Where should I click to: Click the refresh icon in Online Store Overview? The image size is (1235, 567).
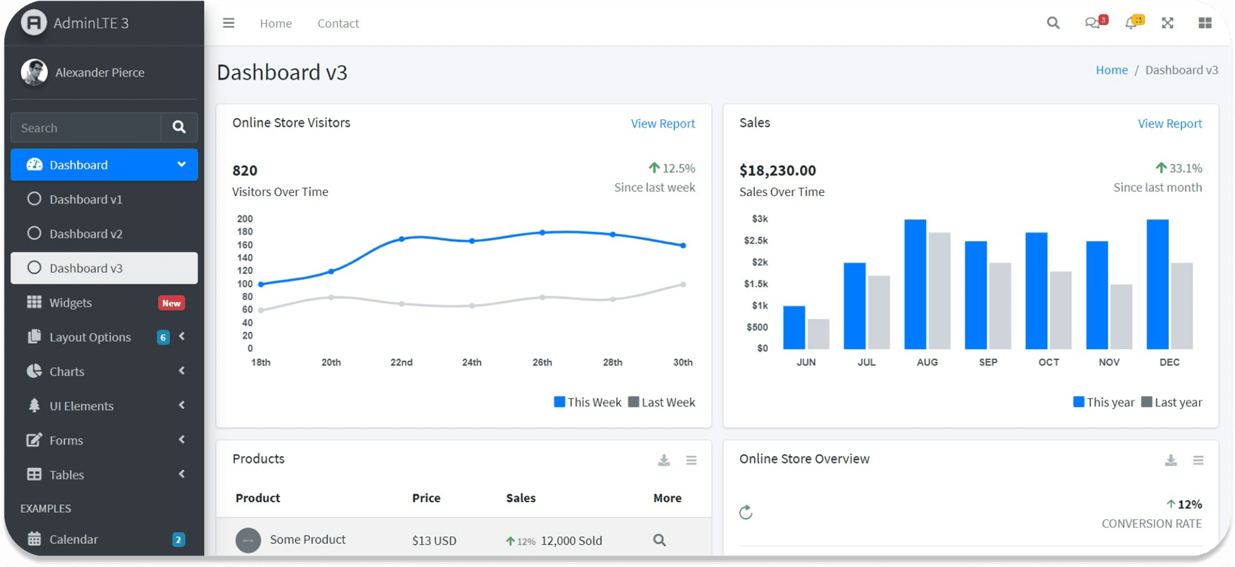[x=746, y=512]
